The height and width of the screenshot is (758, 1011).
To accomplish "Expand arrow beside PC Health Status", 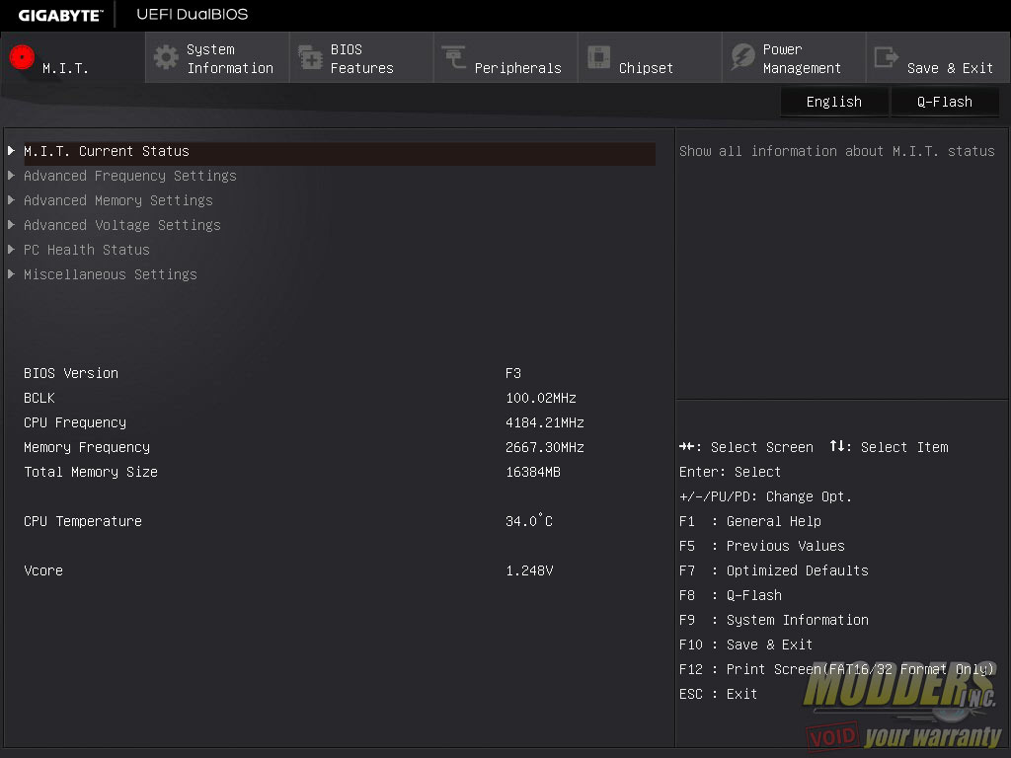I will tap(11, 250).
